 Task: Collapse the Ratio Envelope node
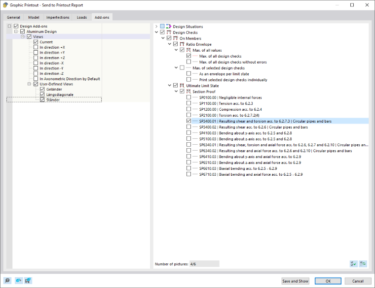(170, 44)
